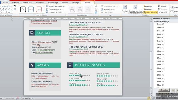Image resolution: width=178 pixels, height=100 pixels.
Task: Click the spell check status icon
Action: 17,98
